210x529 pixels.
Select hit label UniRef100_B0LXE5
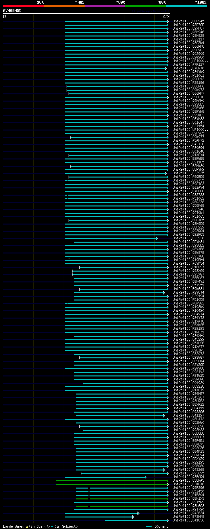point(188,220)
